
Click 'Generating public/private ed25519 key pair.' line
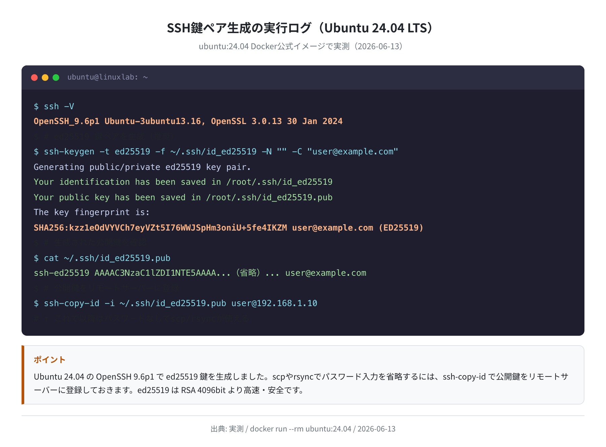(142, 167)
